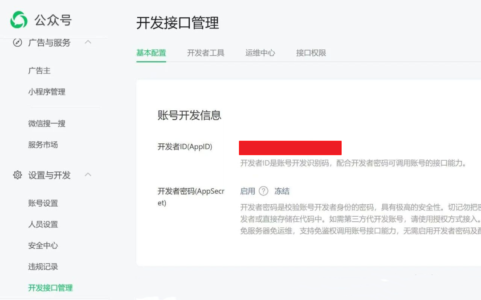Open the 微信搜一搜 page
481x300 pixels.
click(48, 124)
